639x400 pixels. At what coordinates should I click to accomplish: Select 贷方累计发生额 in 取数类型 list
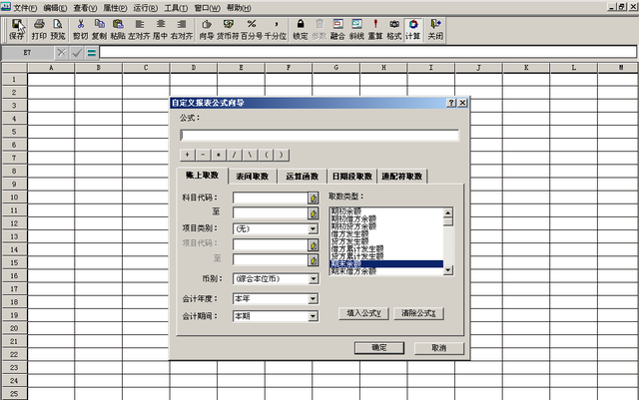[x=357, y=256]
